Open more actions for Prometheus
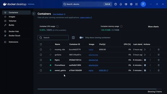The image size is (167, 94). point(150,65)
